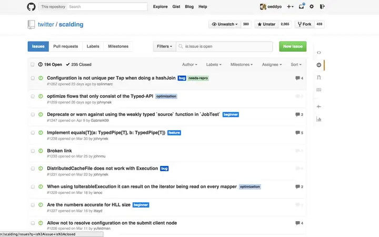Open Help in top navigation
The image size is (379, 237).
coord(203,7)
